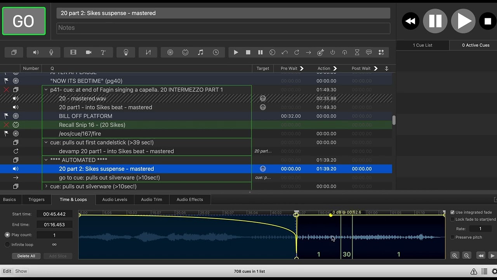Toggle flag on BILL OFF PLATFORM cue
The width and height of the screenshot is (497, 280).
(x=6, y=116)
